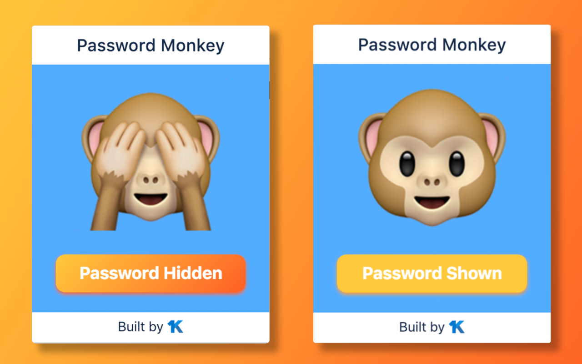582x364 pixels.
Task: Click the right eye of the uncovered monkey
Action: (457, 164)
